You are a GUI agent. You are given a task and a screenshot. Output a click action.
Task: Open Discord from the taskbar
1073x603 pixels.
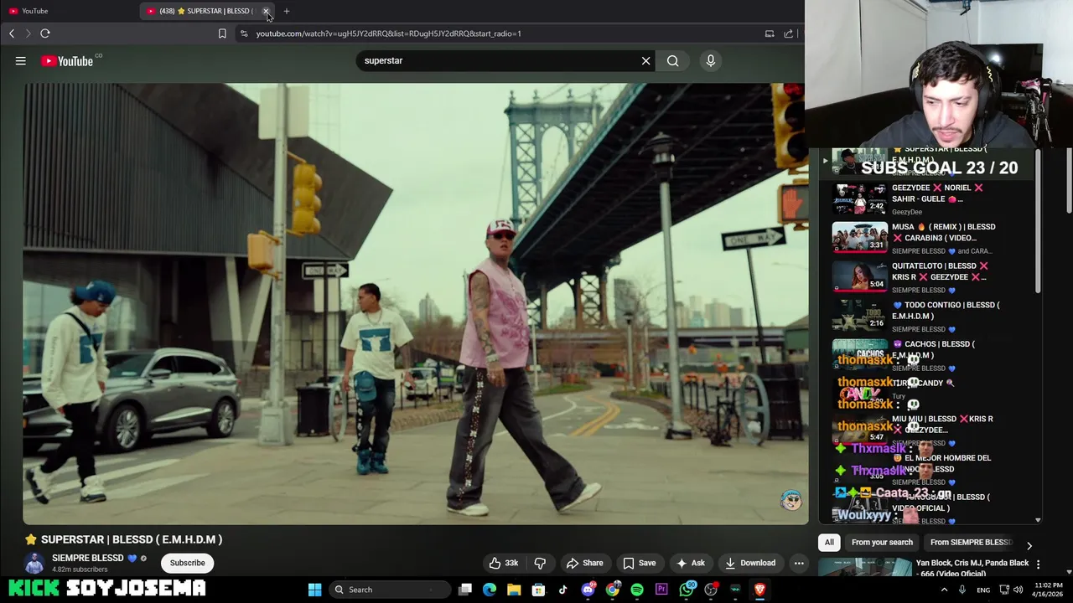(588, 590)
